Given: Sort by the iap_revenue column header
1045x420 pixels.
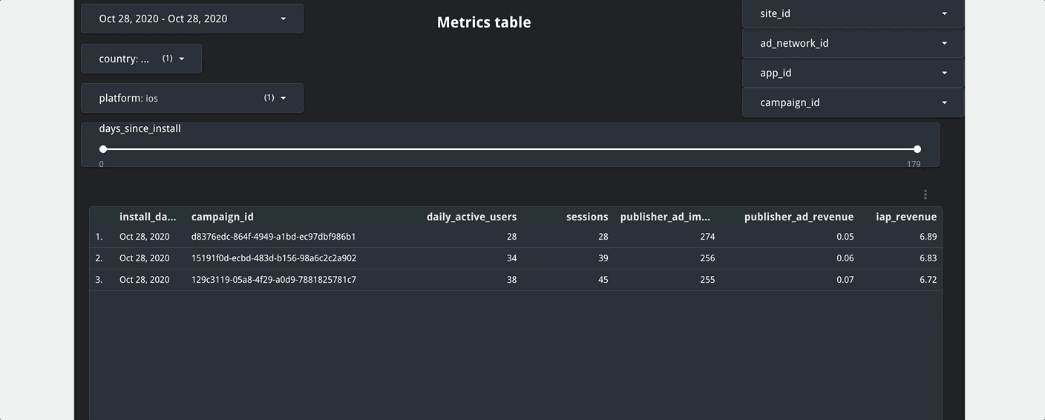Looking at the screenshot, I should click(x=906, y=217).
